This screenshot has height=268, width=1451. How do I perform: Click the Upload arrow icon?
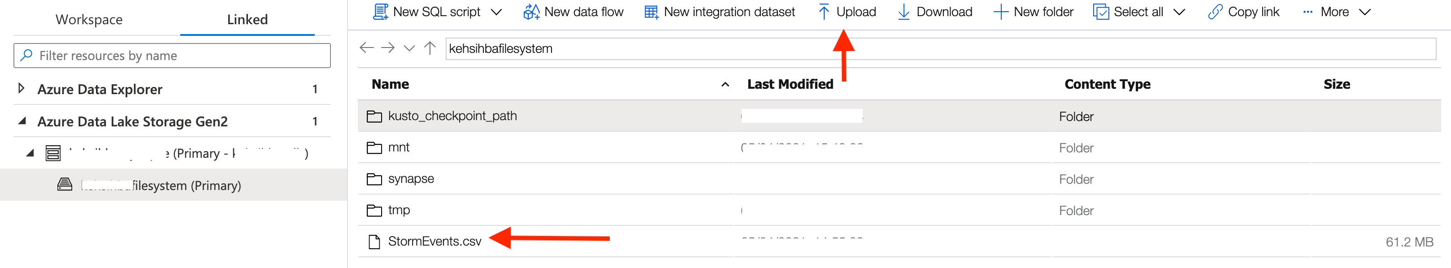(824, 12)
